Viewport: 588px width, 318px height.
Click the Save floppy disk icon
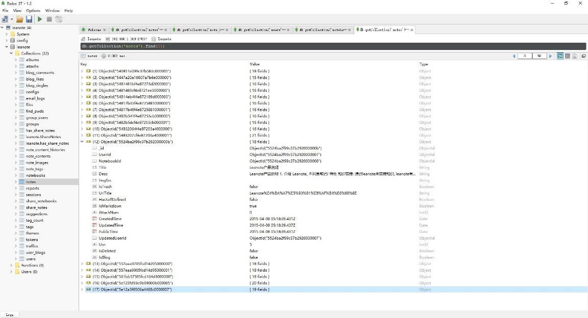pyautogui.click(x=29, y=19)
